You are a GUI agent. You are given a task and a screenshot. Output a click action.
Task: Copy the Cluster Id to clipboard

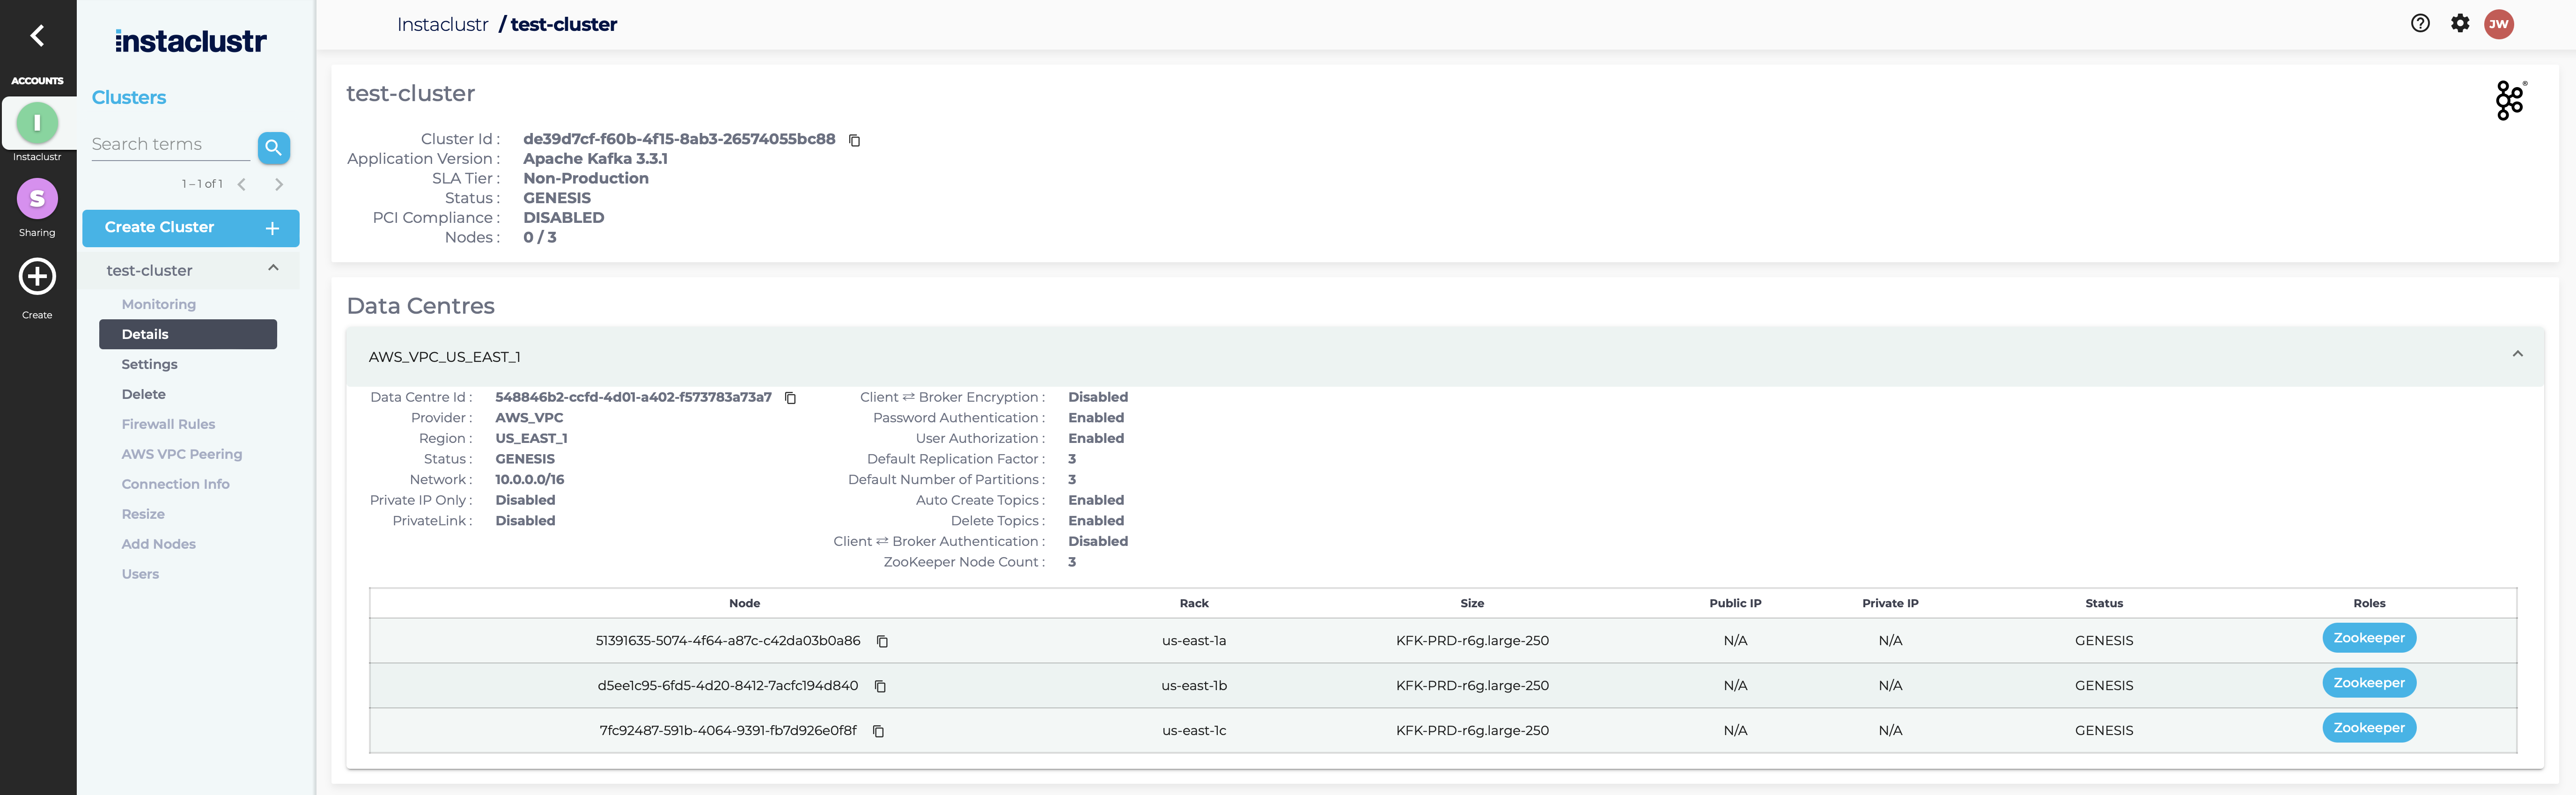854,140
